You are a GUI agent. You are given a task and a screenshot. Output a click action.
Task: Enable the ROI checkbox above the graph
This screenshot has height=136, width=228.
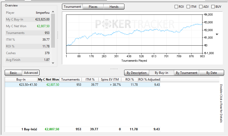(x=176, y=7)
